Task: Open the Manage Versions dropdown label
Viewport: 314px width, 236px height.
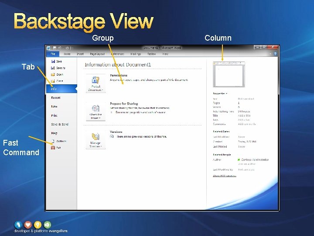Action: click(x=96, y=145)
